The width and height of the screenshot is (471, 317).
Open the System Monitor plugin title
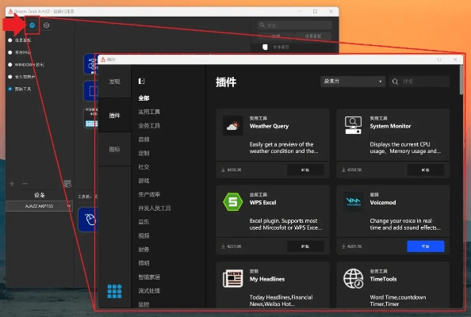pos(390,126)
